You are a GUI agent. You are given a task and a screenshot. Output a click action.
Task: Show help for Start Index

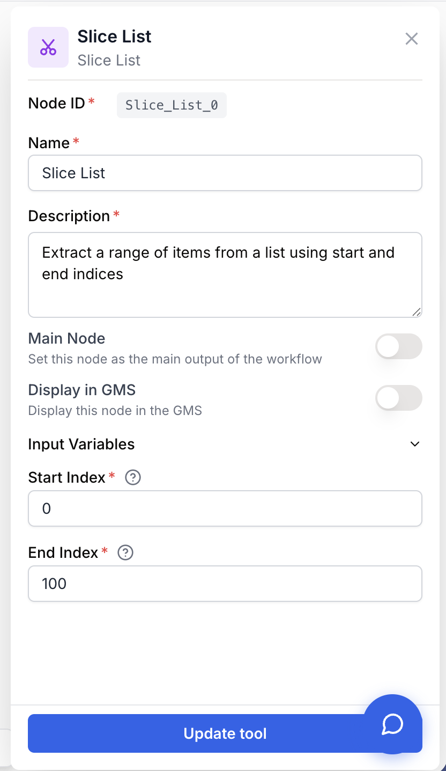(x=132, y=477)
